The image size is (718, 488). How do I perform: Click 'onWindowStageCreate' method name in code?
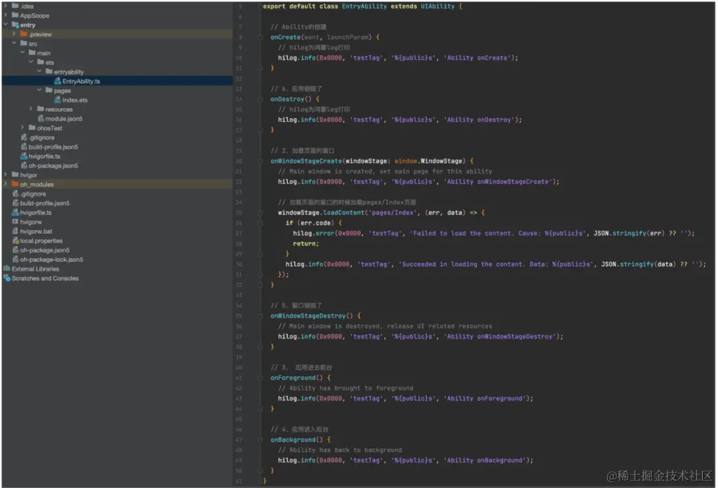pyautogui.click(x=306, y=161)
